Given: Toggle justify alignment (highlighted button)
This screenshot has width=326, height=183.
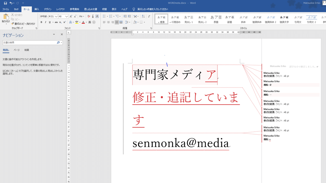Looking at the screenshot, I should (x=117, y=22).
